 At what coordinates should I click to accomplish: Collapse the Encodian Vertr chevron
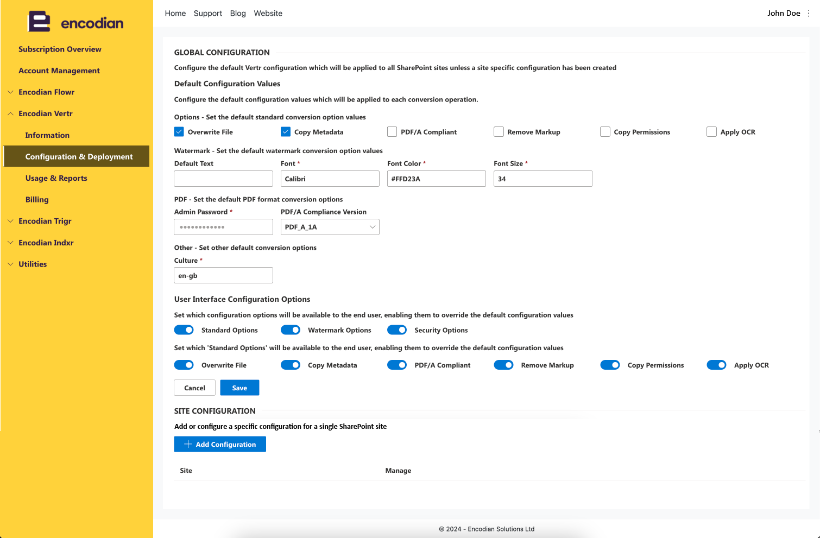point(10,113)
